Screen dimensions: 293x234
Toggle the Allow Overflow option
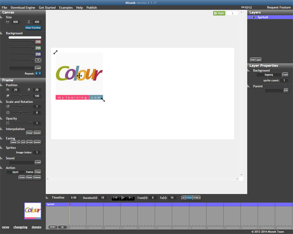tap(33, 28)
